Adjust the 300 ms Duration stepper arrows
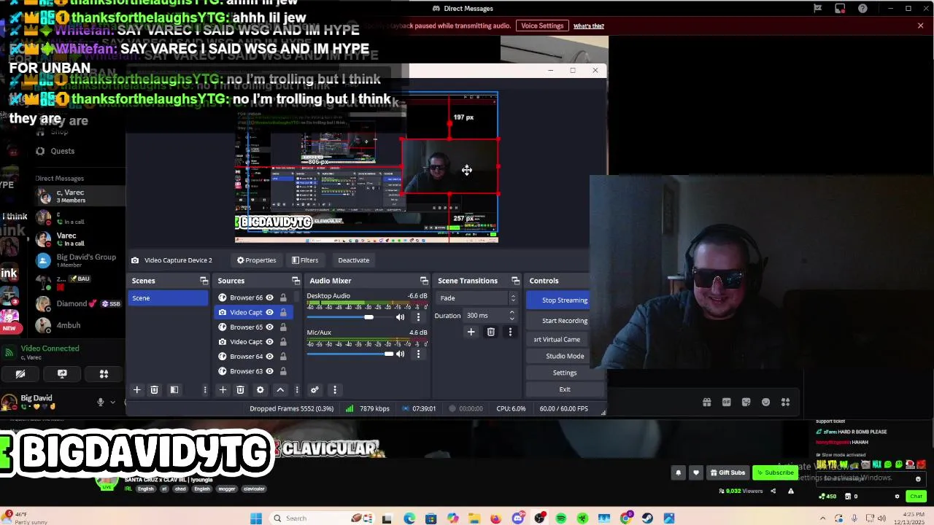This screenshot has height=525, width=934. point(512,316)
